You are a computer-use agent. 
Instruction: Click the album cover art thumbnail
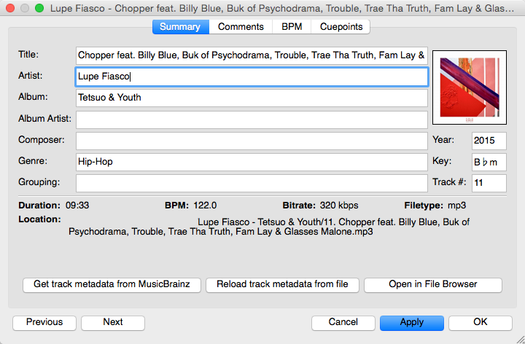tap(469, 87)
